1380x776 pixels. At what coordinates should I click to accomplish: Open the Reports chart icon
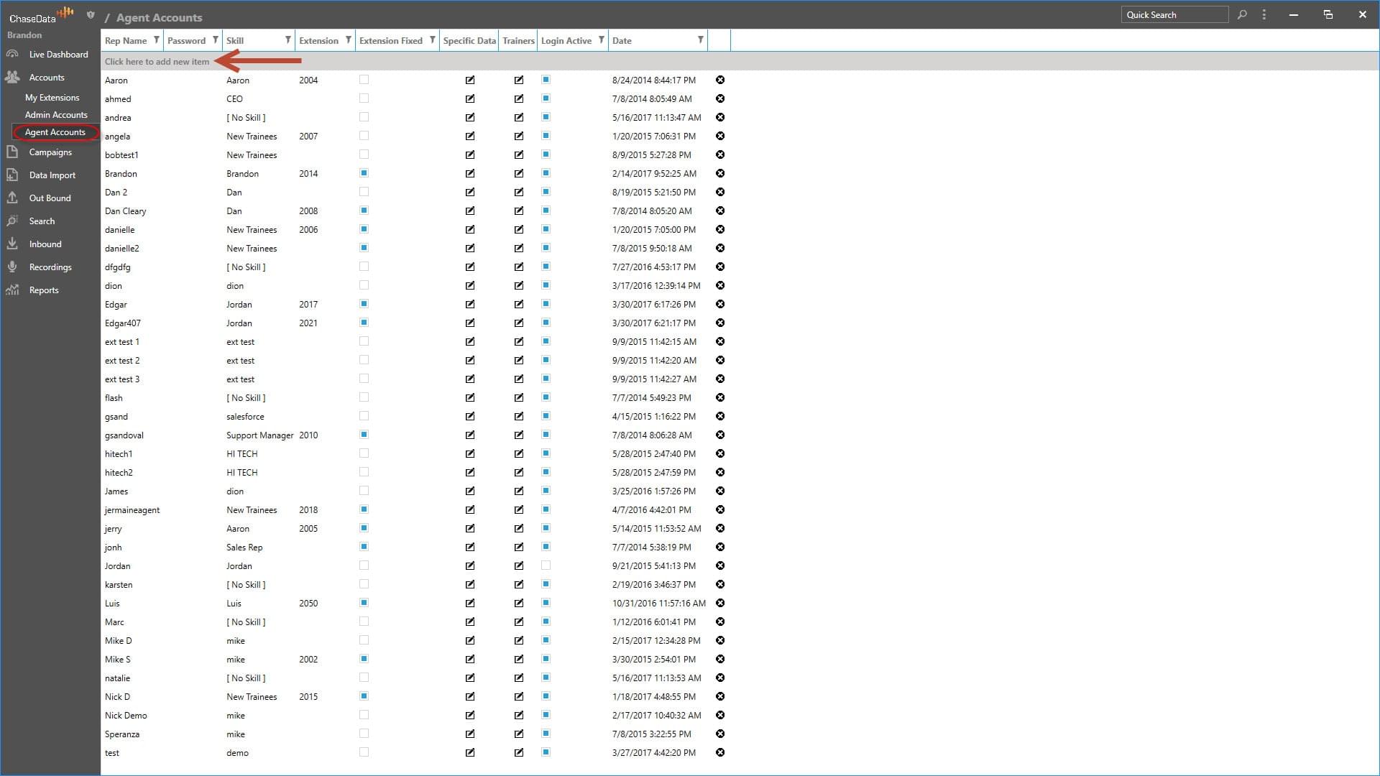point(12,290)
